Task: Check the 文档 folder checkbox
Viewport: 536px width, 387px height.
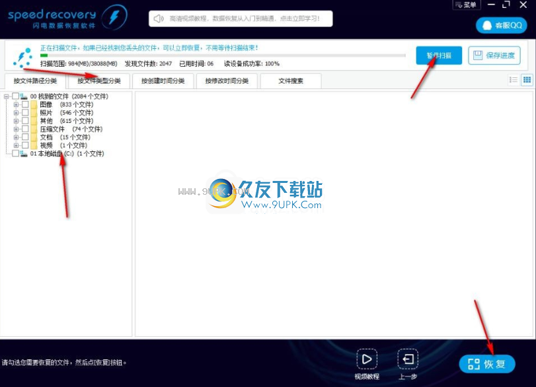Action: 25,137
